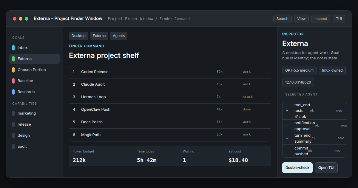Switch to TUI from title bar
The width and height of the screenshot is (358, 188).
pyautogui.click(x=339, y=19)
